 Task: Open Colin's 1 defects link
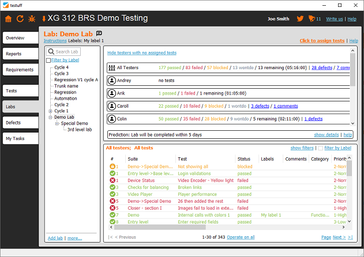click(x=313, y=119)
